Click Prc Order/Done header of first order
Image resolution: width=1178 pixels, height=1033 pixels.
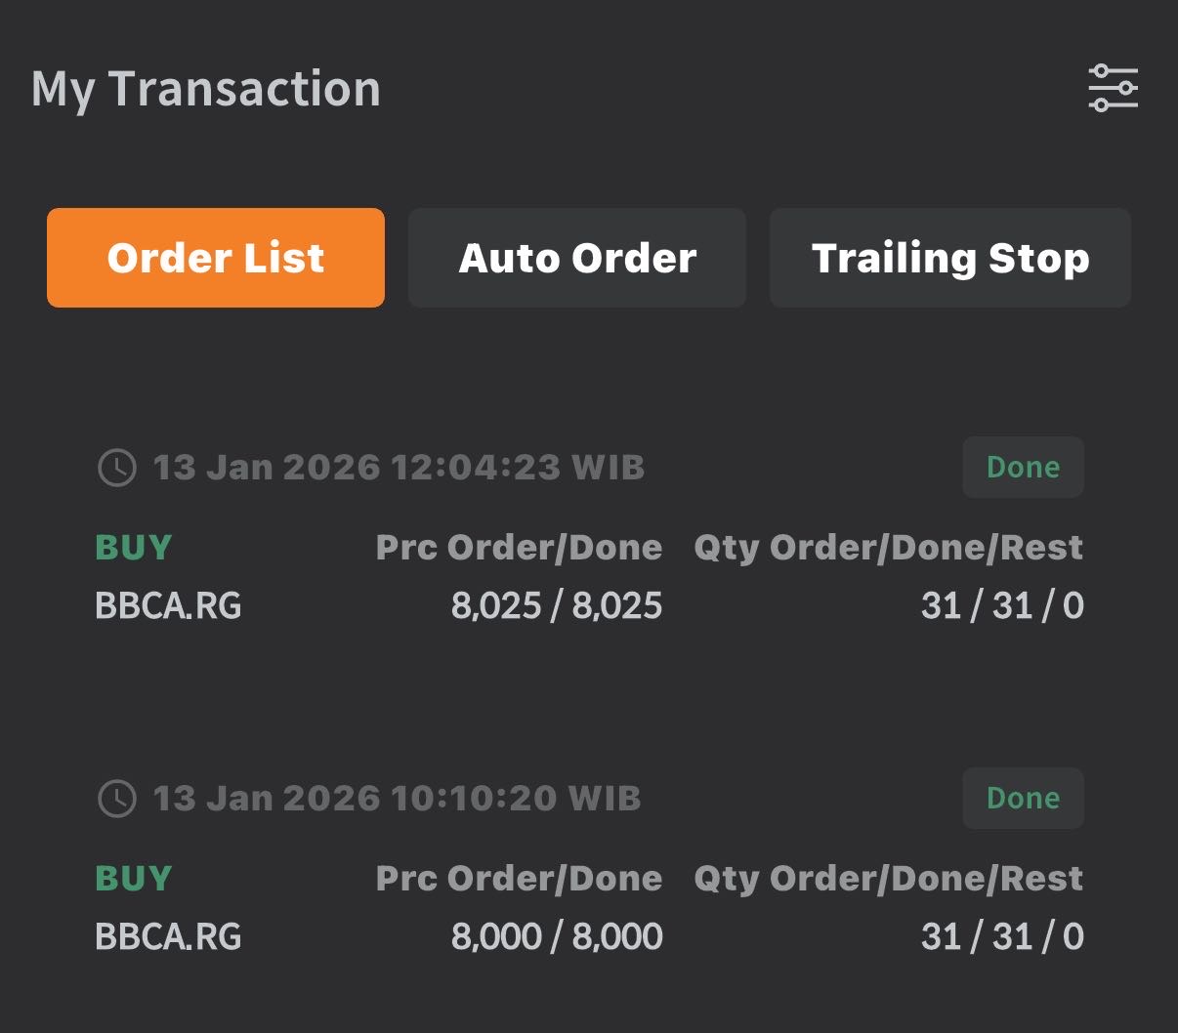pos(519,548)
